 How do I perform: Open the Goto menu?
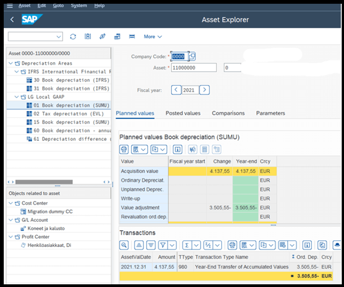click(x=58, y=5)
